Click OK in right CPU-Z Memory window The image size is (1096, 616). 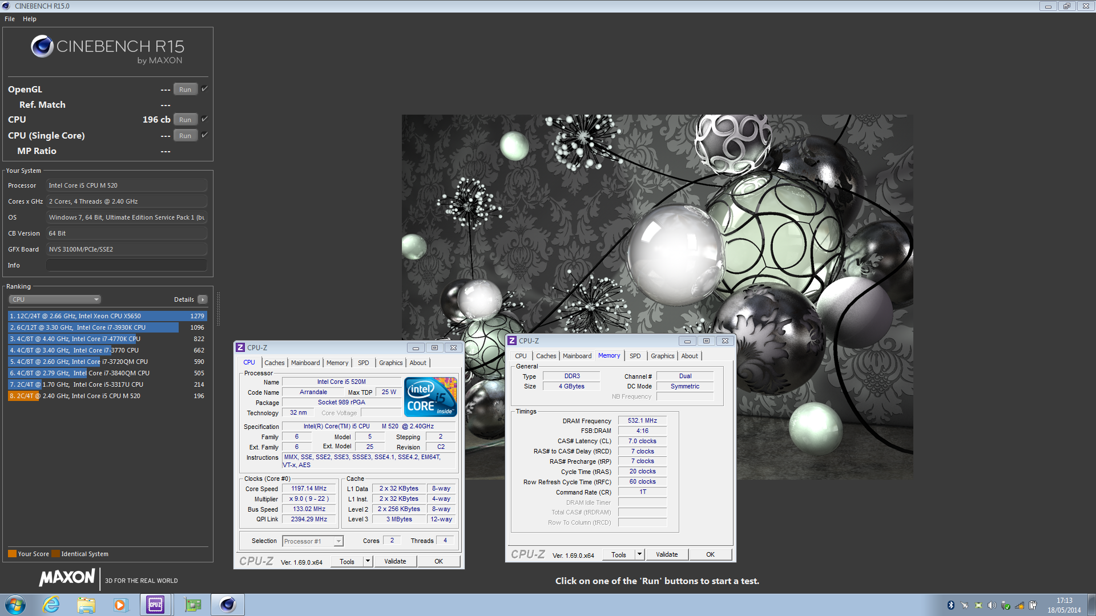coord(710,554)
